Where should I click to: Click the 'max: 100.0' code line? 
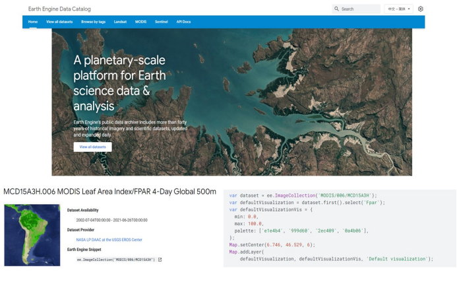coord(249,224)
